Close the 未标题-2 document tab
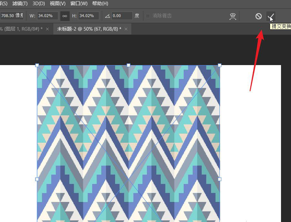 tap(126, 29)
